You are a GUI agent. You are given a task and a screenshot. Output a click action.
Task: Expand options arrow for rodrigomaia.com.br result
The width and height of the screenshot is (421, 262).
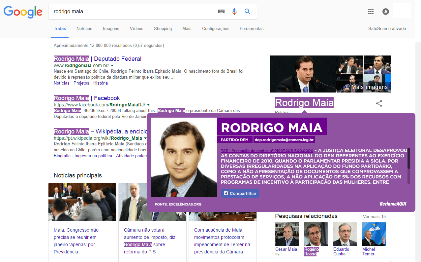coord(112,66)
